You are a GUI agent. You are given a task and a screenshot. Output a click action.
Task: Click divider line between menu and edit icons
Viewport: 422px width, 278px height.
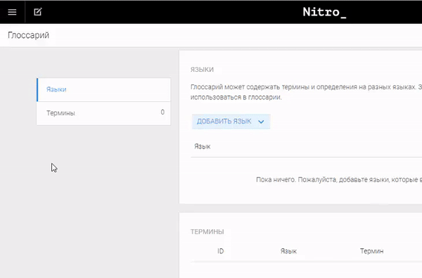pos(25,12)
